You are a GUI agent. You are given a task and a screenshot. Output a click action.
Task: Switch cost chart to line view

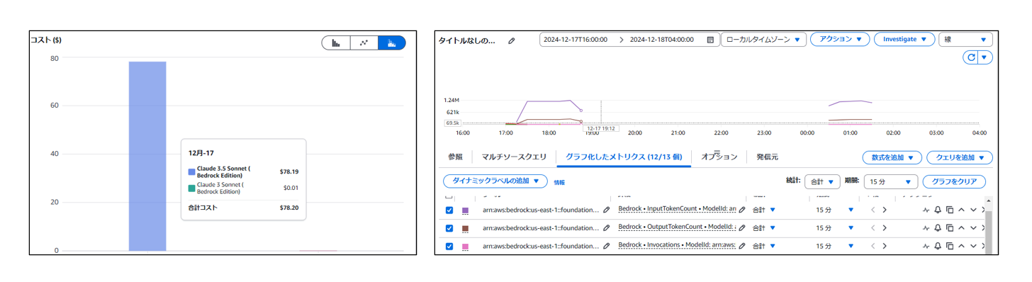(364, 43)
